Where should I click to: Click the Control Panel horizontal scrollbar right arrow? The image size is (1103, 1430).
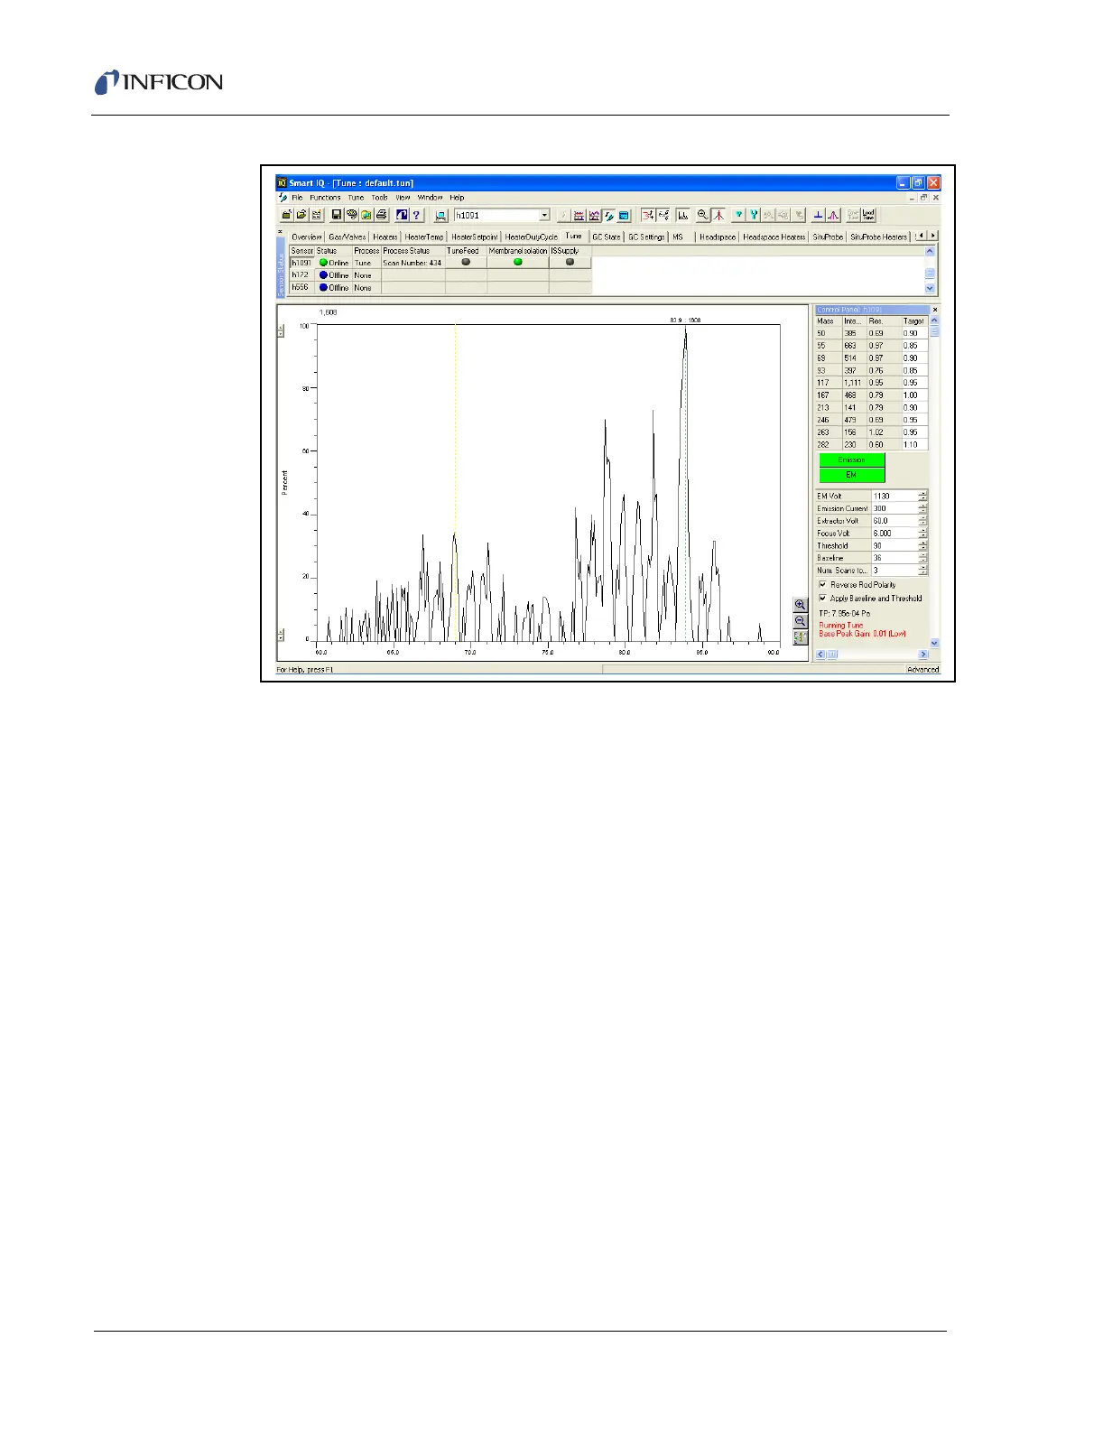tap(922, 655)
